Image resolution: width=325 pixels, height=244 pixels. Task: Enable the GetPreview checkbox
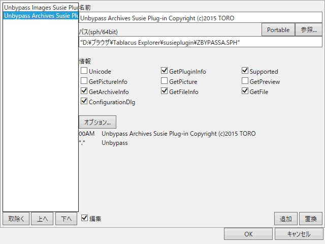(x=245, y=81)
